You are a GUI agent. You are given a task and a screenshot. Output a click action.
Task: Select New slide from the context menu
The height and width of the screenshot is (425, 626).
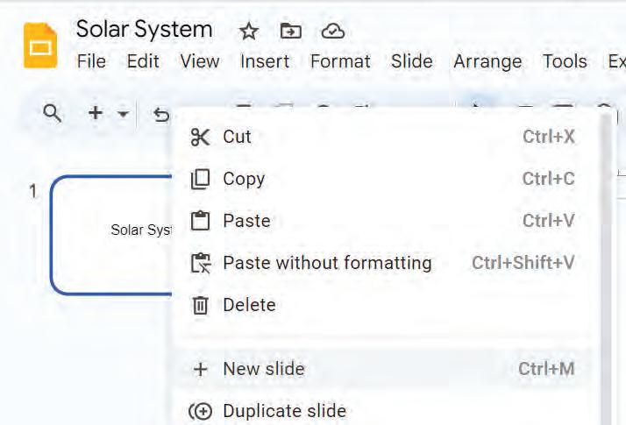click(x=263, y=369)
